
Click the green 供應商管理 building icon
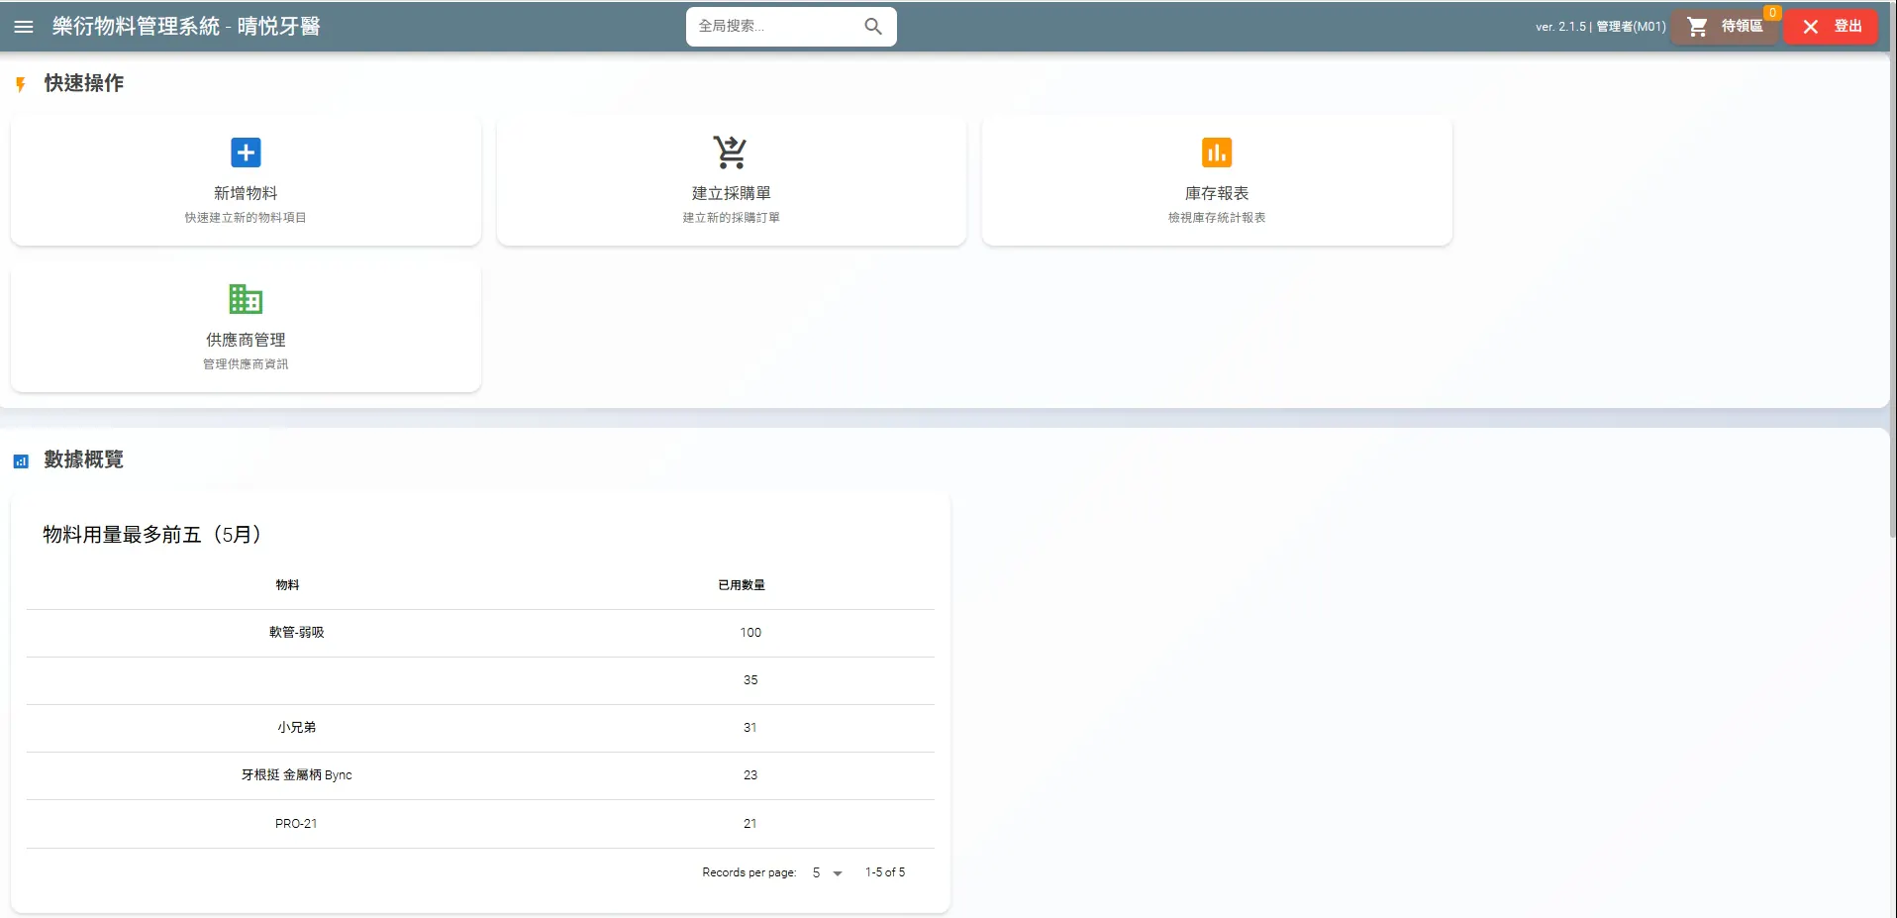pos(246,298)
